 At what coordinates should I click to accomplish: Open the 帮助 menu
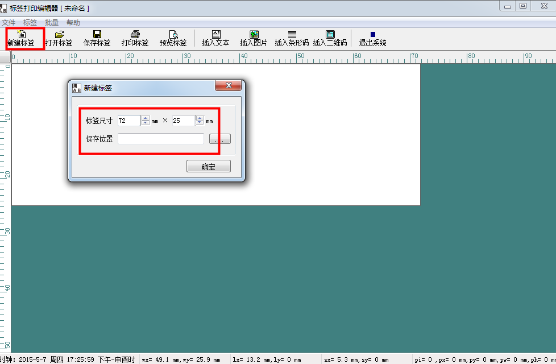coord(73,23)
